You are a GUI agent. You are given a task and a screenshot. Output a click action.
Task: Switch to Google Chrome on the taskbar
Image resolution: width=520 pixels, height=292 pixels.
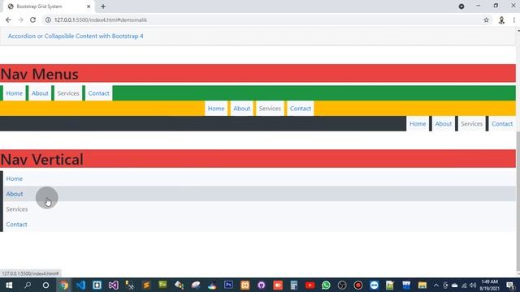64,285
